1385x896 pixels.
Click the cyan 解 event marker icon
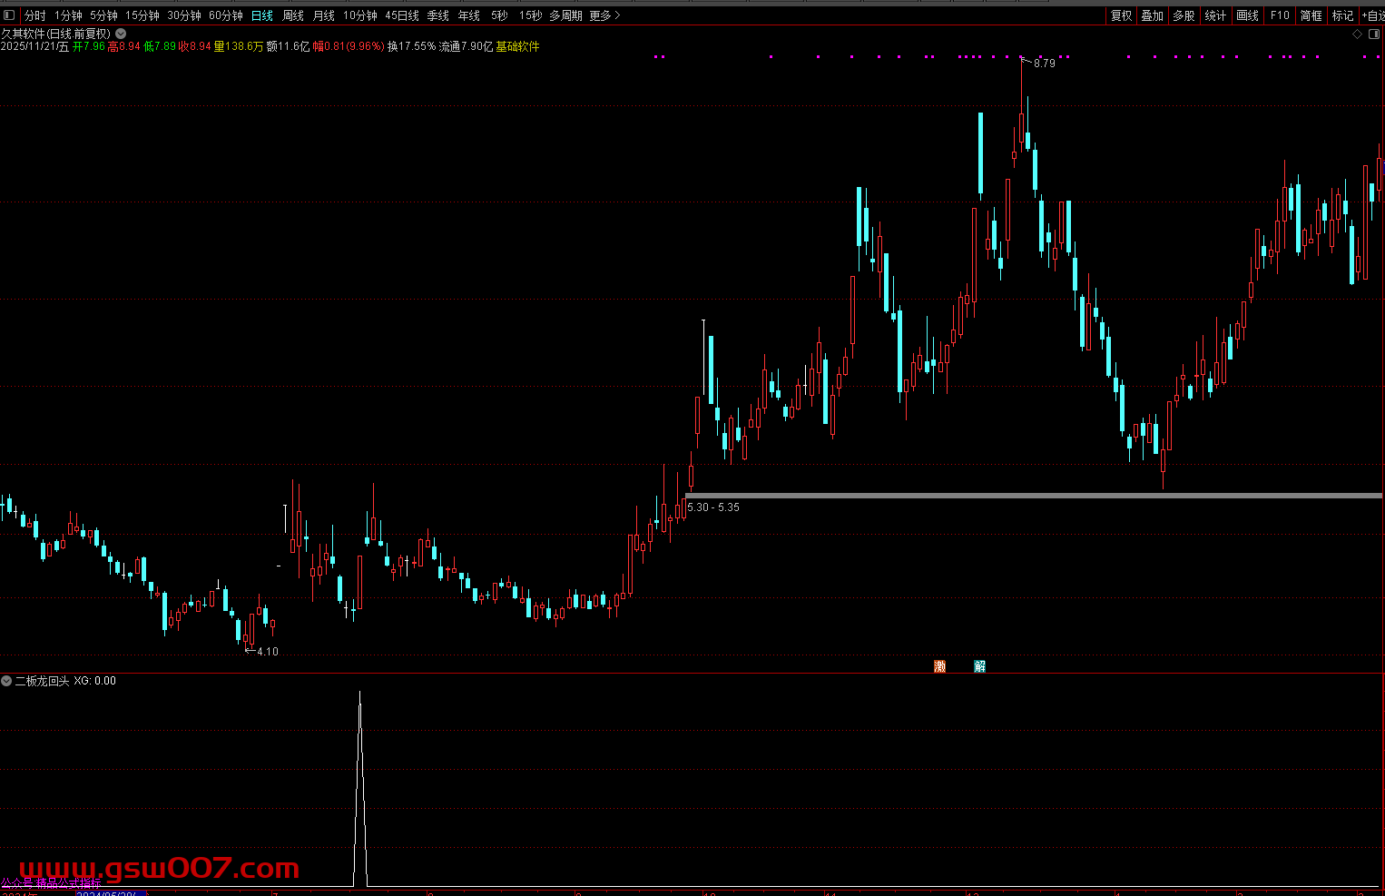(979, 666)
